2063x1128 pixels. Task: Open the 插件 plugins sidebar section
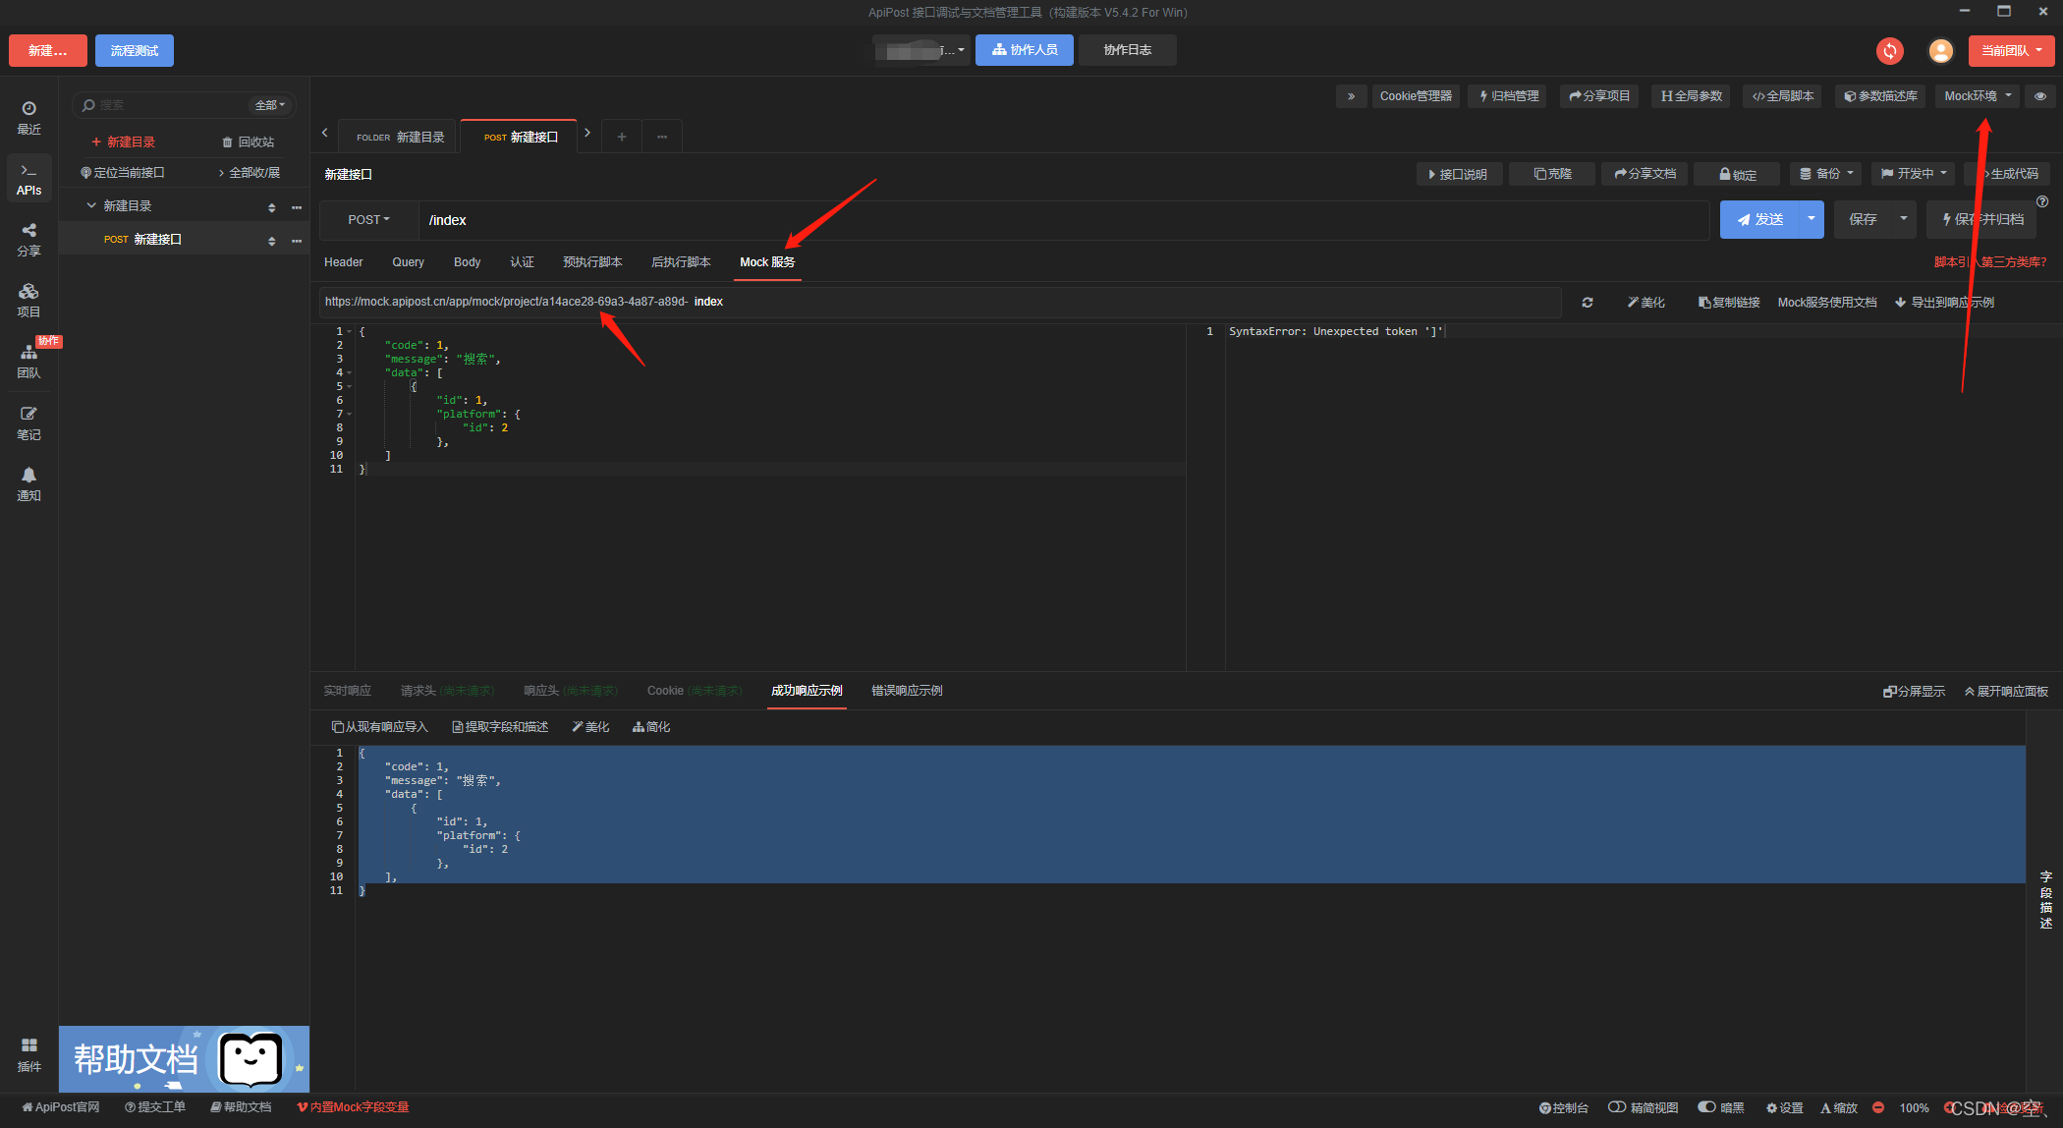coord(28,1055)
